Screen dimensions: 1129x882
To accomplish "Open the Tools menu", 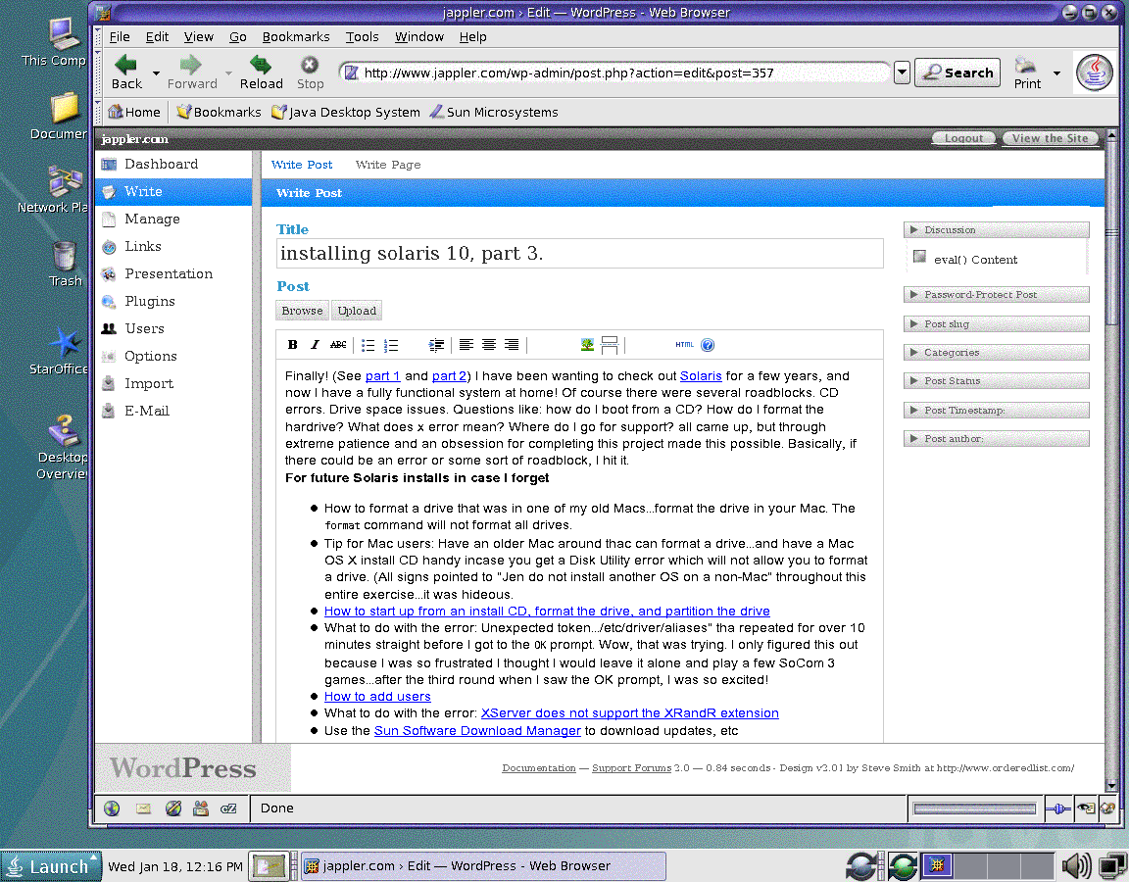I will (362, 36).
